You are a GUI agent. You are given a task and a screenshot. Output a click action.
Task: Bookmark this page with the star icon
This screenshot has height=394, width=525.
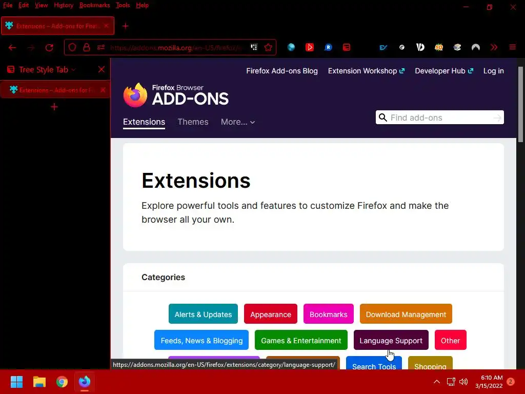point(268,47)
